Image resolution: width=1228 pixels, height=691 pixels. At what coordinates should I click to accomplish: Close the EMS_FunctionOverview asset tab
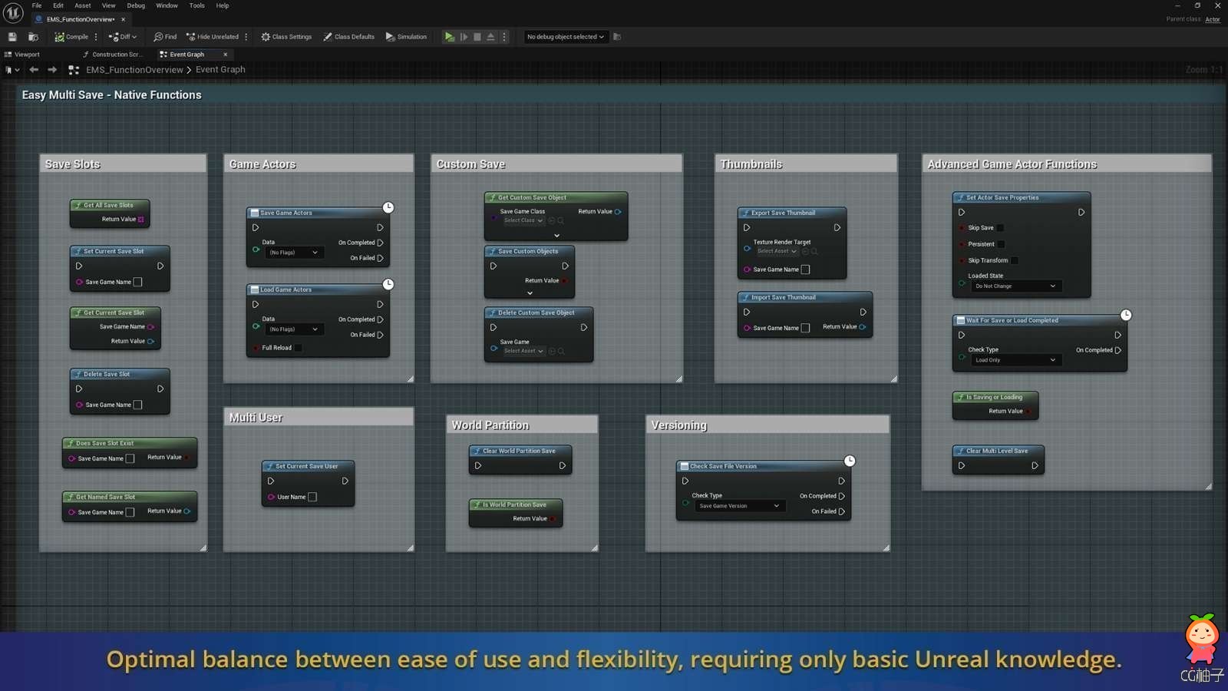(123, 19)
